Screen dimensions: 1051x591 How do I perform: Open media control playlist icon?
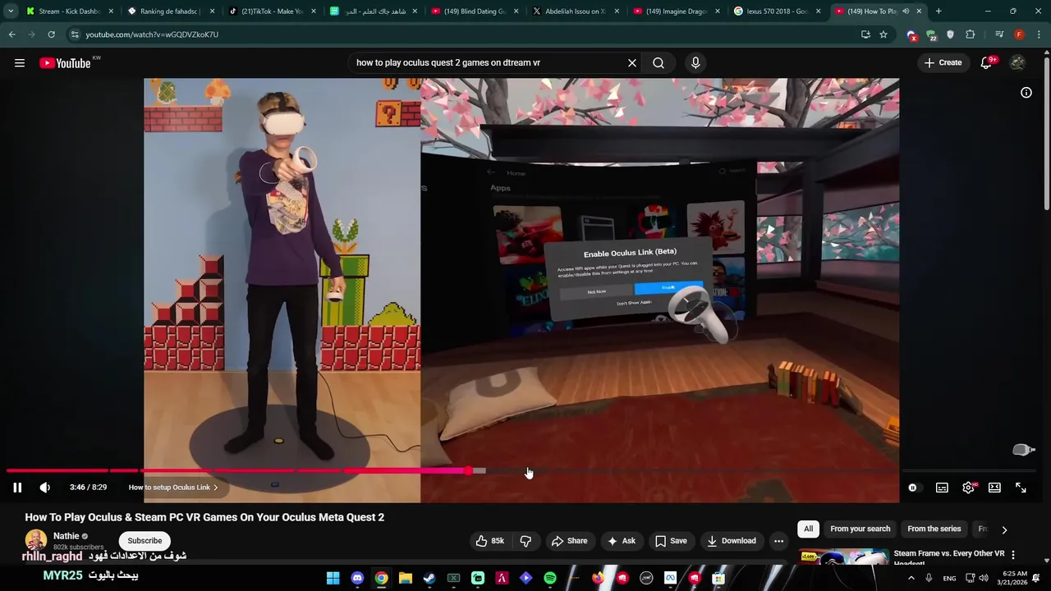[998, 34]
